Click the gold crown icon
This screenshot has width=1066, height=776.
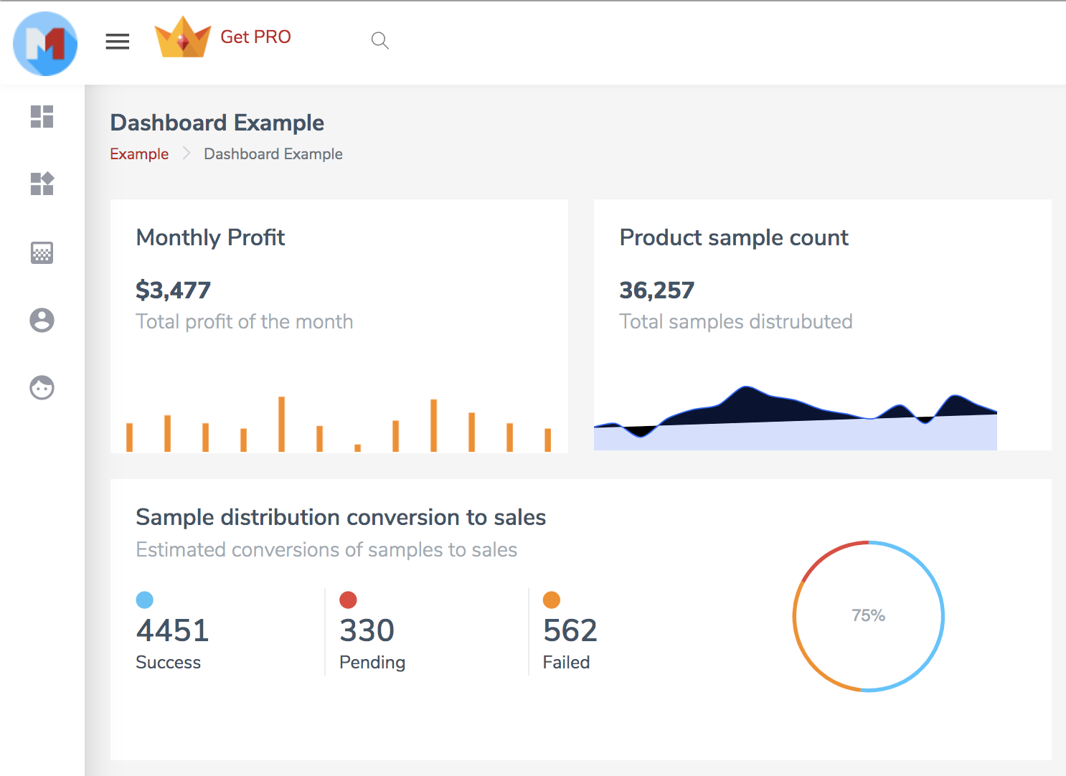pyautogui.click(x=183, y=37)
